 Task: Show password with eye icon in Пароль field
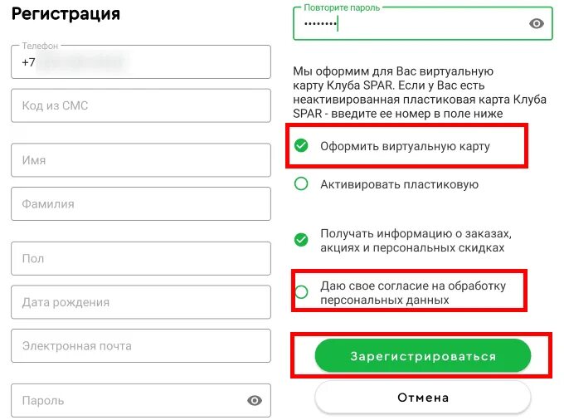click(255, 400)
